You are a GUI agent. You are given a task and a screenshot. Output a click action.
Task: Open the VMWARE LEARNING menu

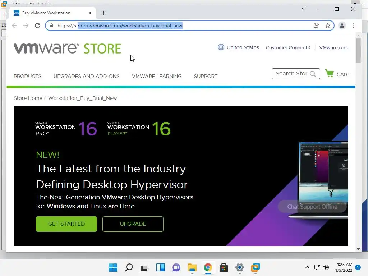tap(157, 76)
